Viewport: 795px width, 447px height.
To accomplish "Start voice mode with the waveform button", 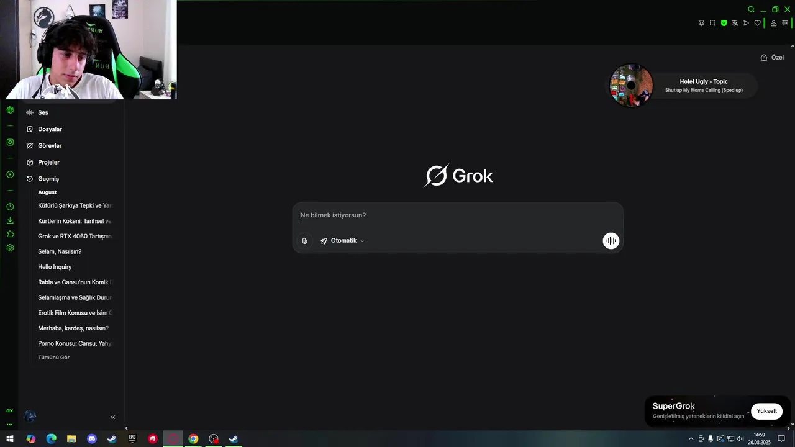I will pyautogui.click(x=611, y=241).
